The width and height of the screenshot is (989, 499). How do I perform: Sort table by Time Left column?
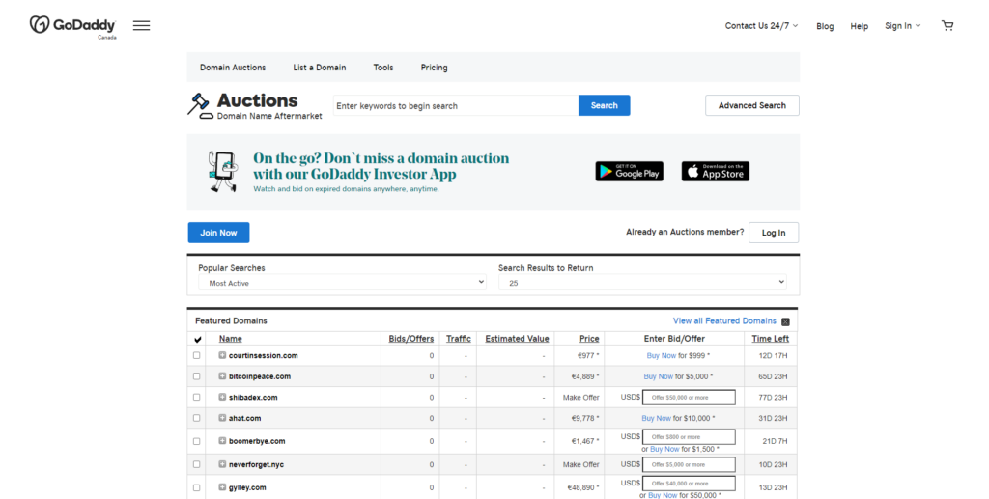coord(770,339)
